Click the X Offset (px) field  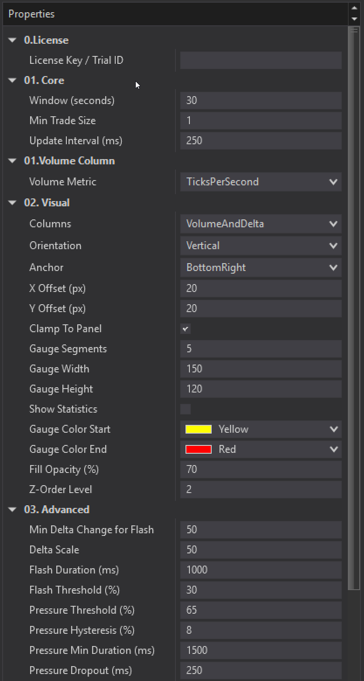click(x=261, y=288)
